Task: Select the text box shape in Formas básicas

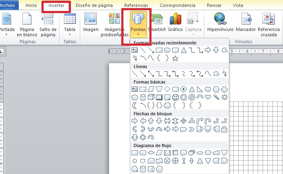Action: tap(134, 89)
